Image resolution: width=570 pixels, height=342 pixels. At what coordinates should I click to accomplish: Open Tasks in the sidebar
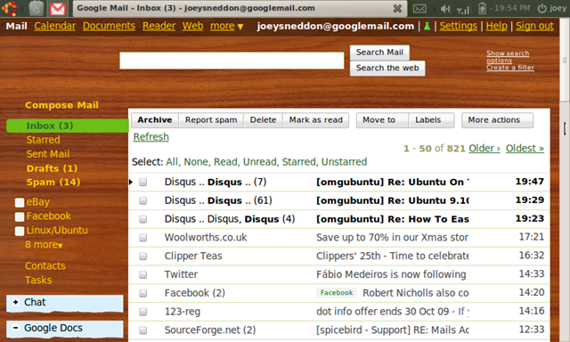38,281
